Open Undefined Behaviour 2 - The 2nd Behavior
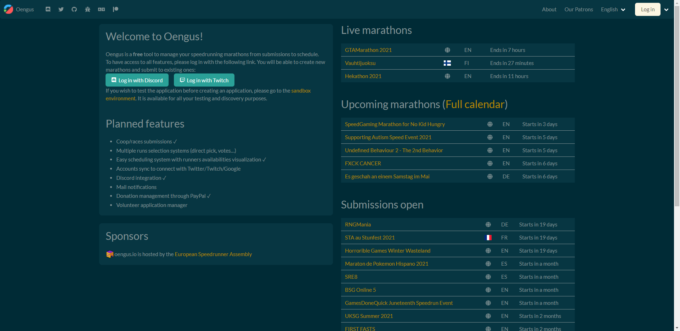Screen dimensions: 680x331 pyautogui.click(x=394, y=150)
